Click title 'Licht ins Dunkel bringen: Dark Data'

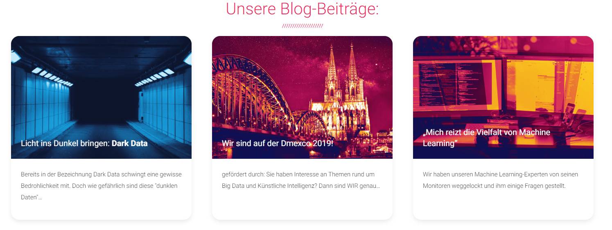(84, 144)
